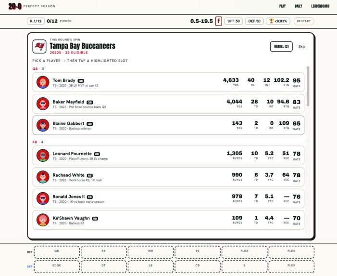Viewport: 337px width, 276px height.
Task: Click Tom Brady's avatar
Action: pyautogui.click(x=43, y=82)
